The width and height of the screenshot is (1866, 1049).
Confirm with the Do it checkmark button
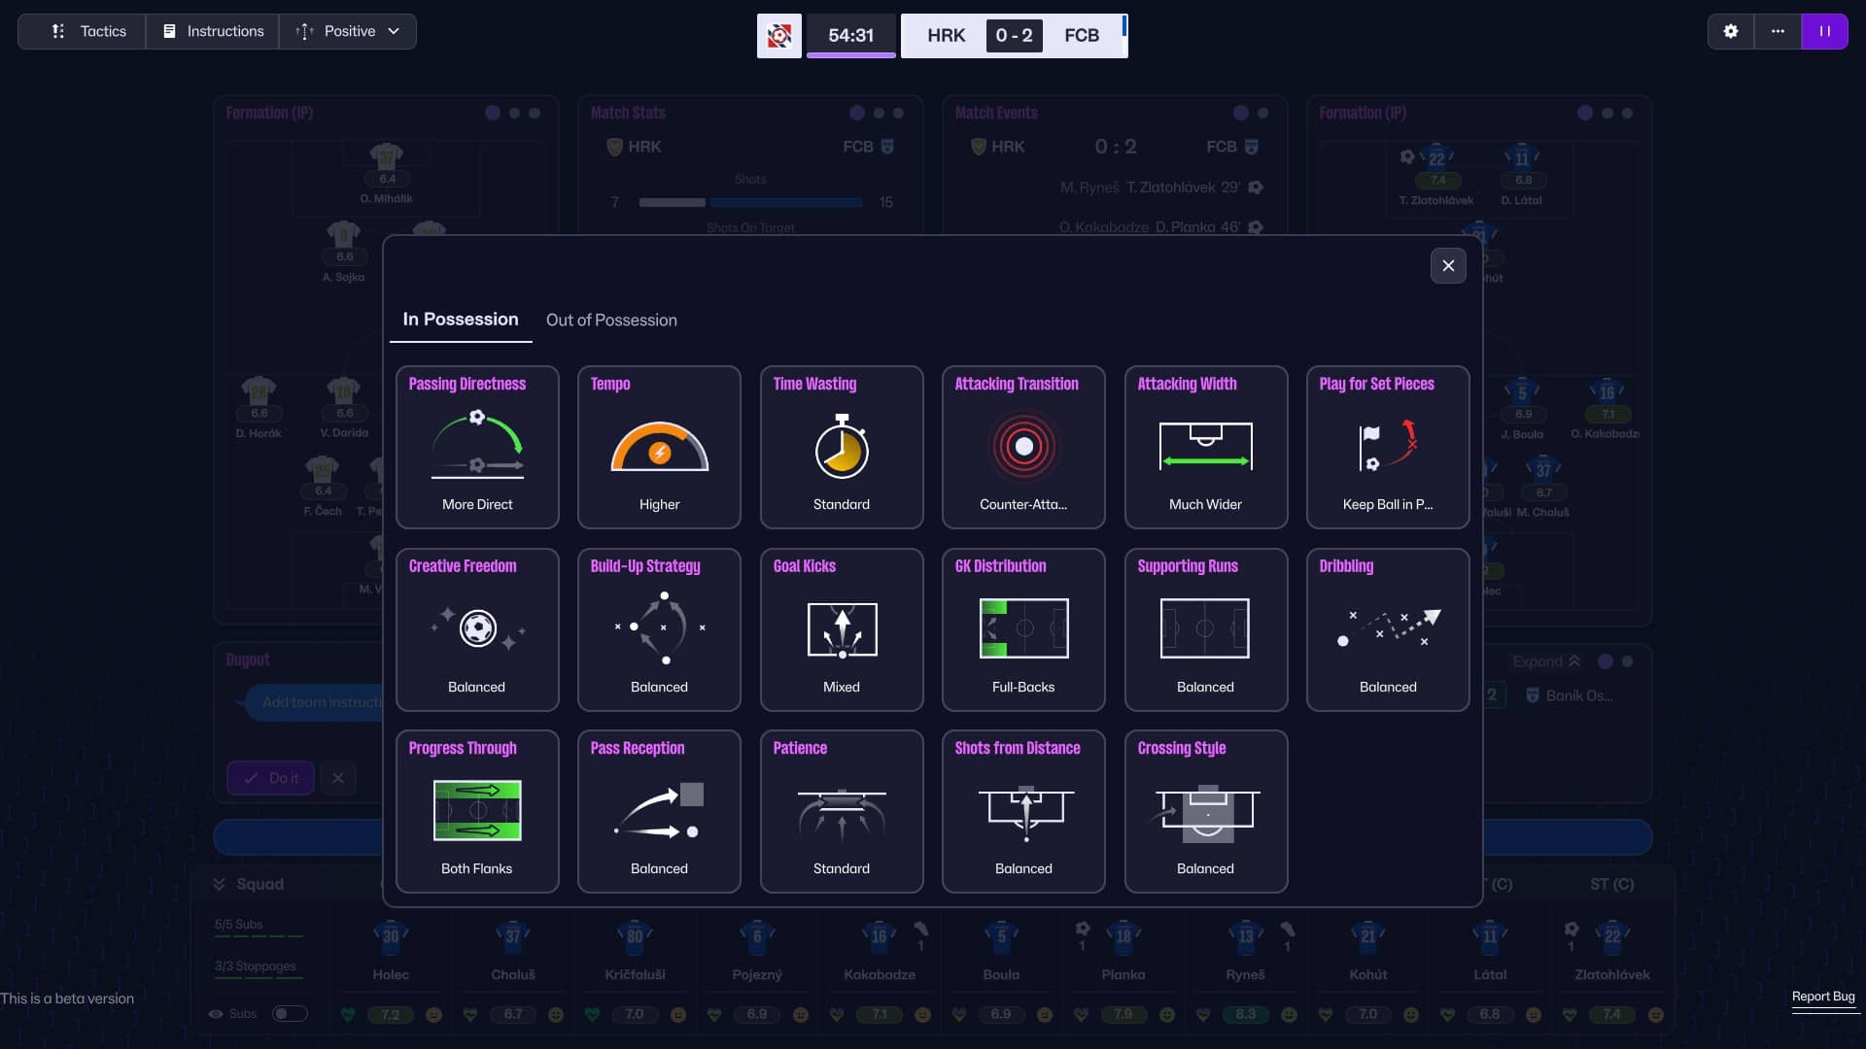click(x=270, y=778)
